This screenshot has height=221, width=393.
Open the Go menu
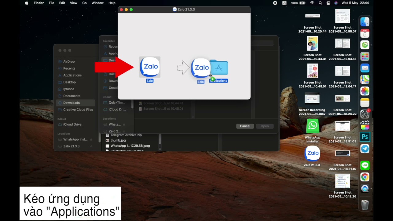(84, 3)
